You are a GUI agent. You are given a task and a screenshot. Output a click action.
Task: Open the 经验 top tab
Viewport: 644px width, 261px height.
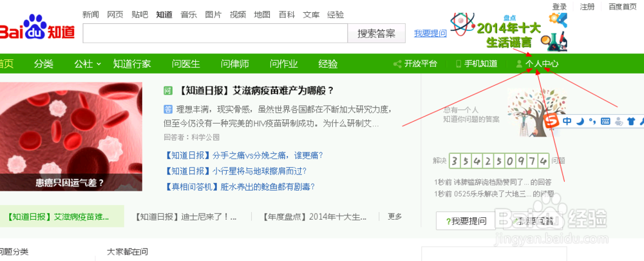click(336, 15)
